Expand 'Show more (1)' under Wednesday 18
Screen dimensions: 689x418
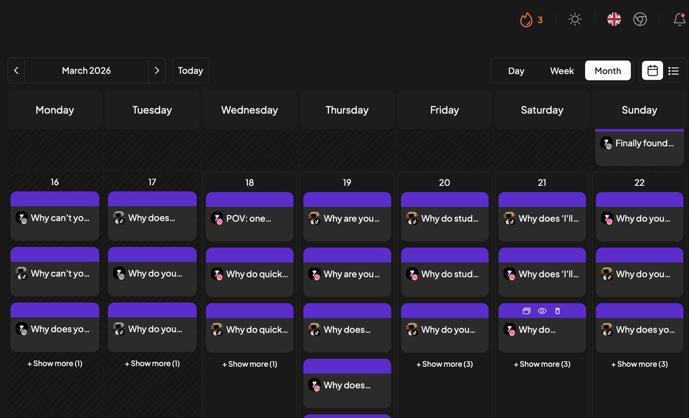[250, 364]
